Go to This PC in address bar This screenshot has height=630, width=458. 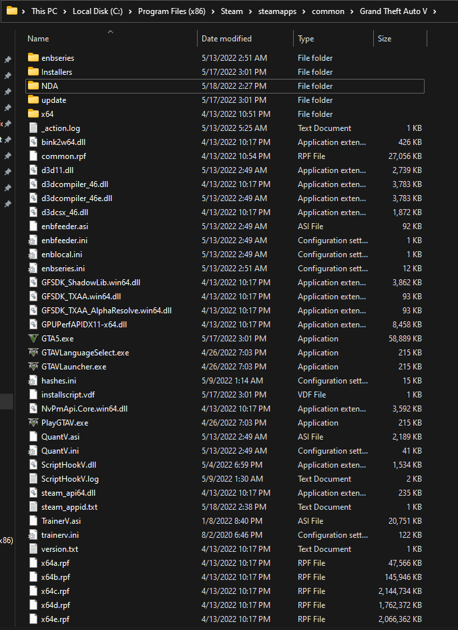(44, 11)
